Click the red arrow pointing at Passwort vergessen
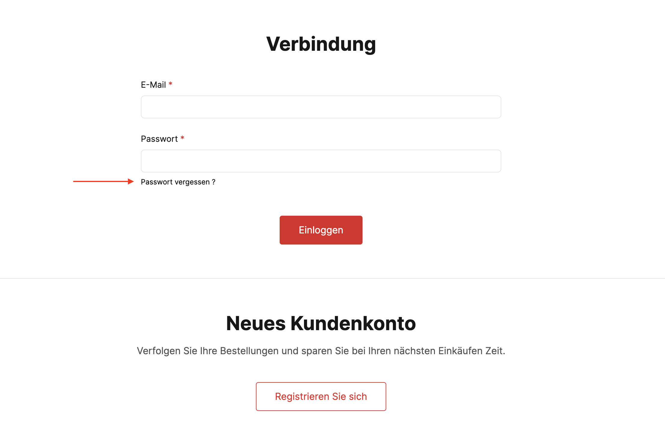Viewport: 665px width, 429px height. pos(103,181)
